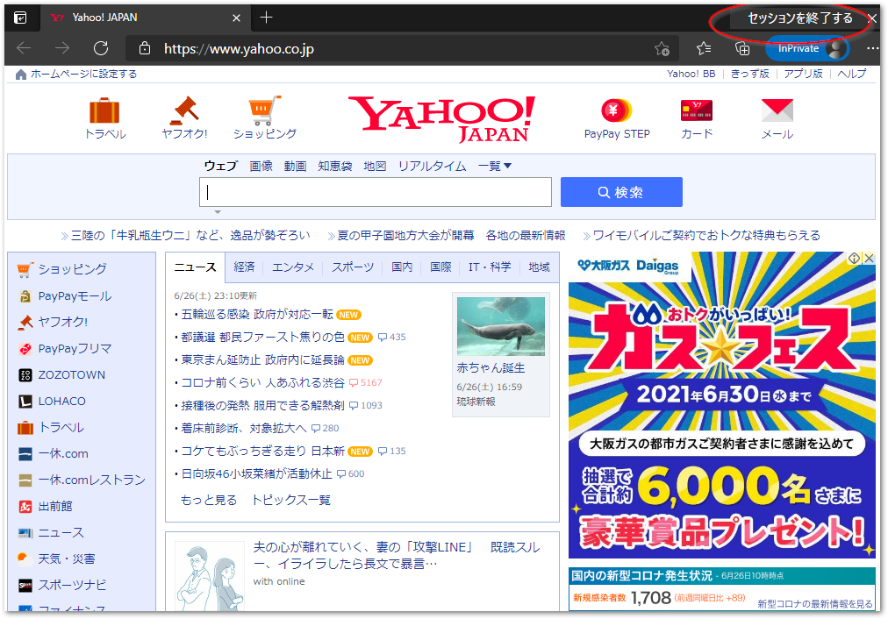The image size is (888, 619).
Task: Open the カード credit card icon
Action: tap(697, 110)
